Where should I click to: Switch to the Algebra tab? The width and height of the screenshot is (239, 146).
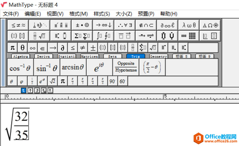click(x=21, y=56)
